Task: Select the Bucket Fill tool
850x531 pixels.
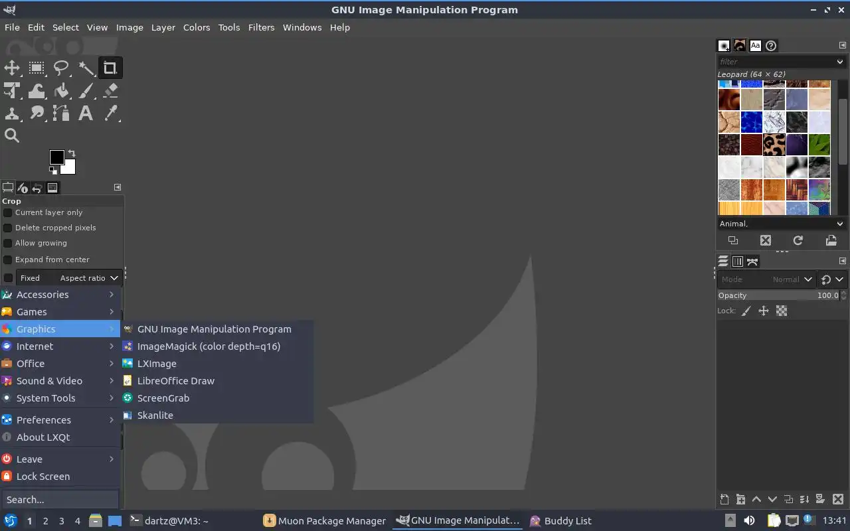Action: point(61,90)
